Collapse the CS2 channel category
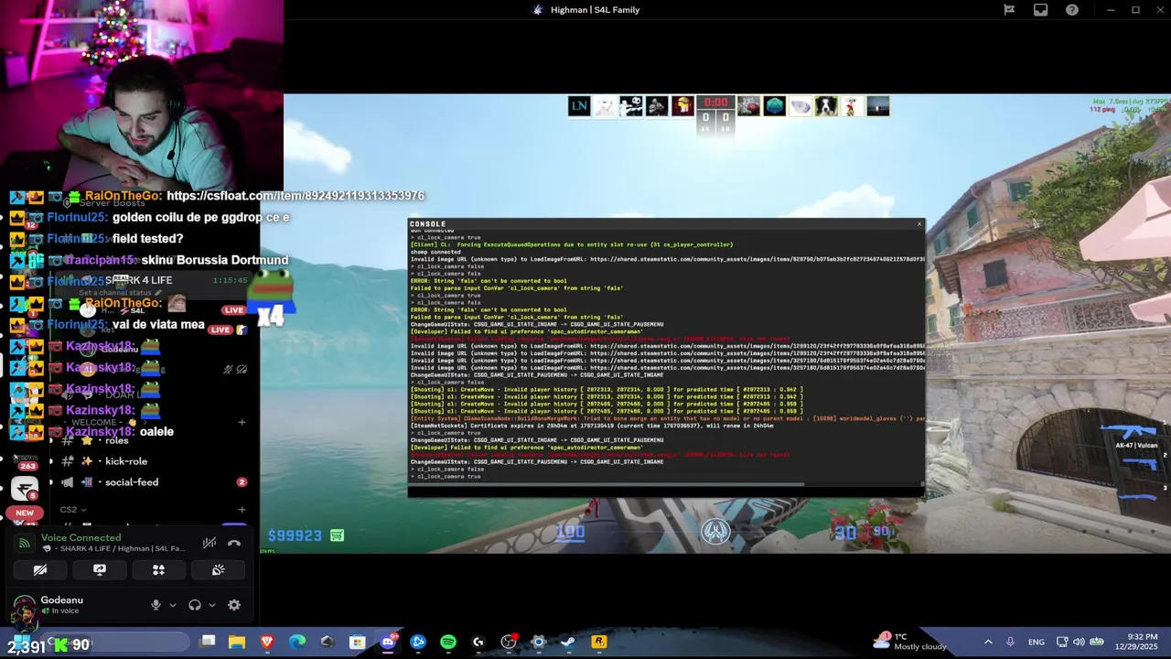Viewport: 1171px width, 659px height. 73,510
